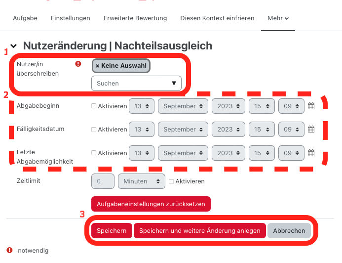Open the Abgabebeginn month dropdown

point(183,106)
